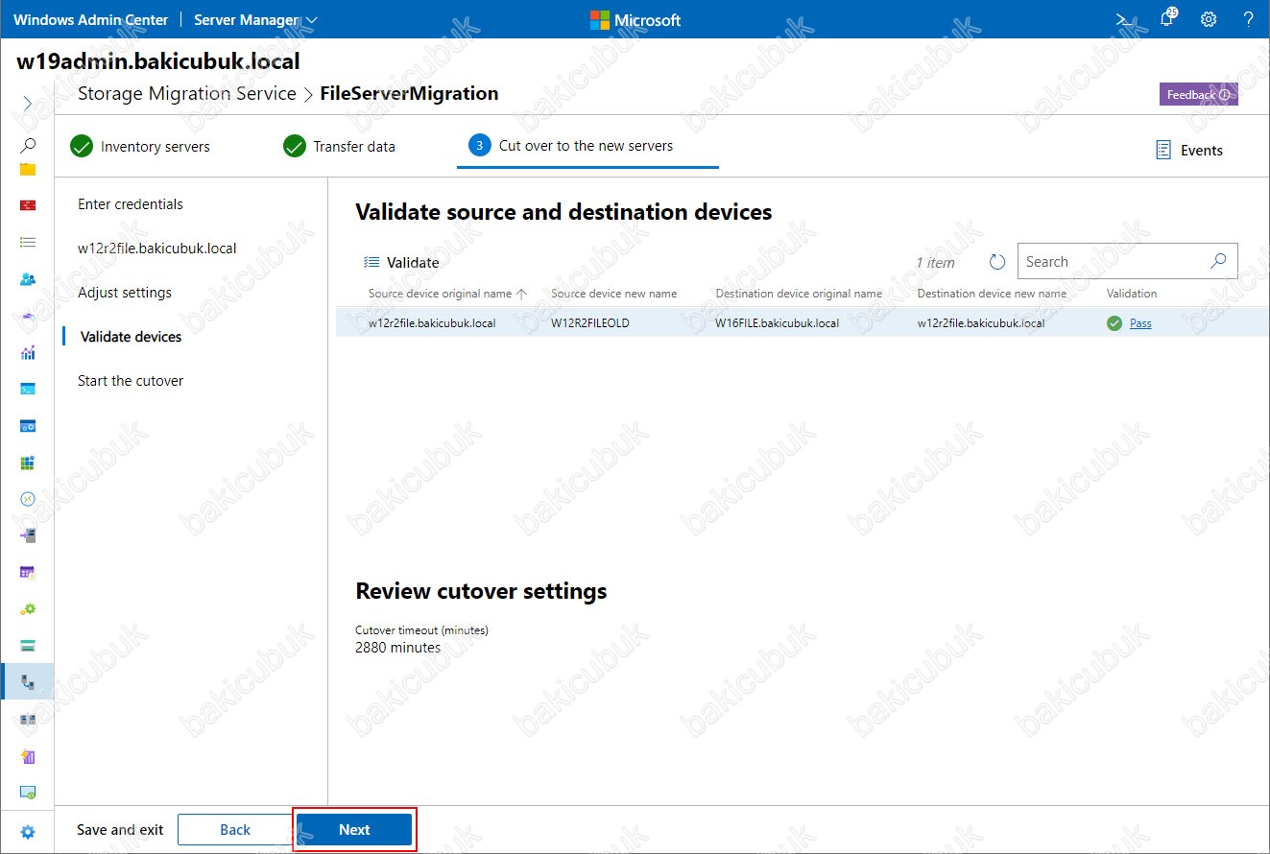Viewport: 1270px width, 854px height.
Task: Open PowerShell console icon in top bar
Action: (x=1122, y=19)
